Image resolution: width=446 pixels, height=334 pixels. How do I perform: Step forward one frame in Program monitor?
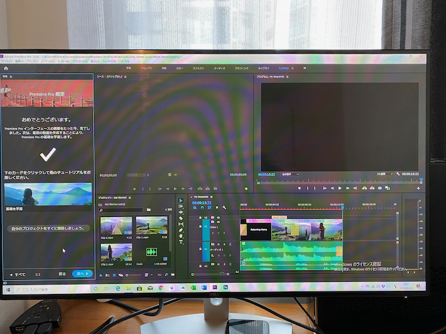(347, 188)
